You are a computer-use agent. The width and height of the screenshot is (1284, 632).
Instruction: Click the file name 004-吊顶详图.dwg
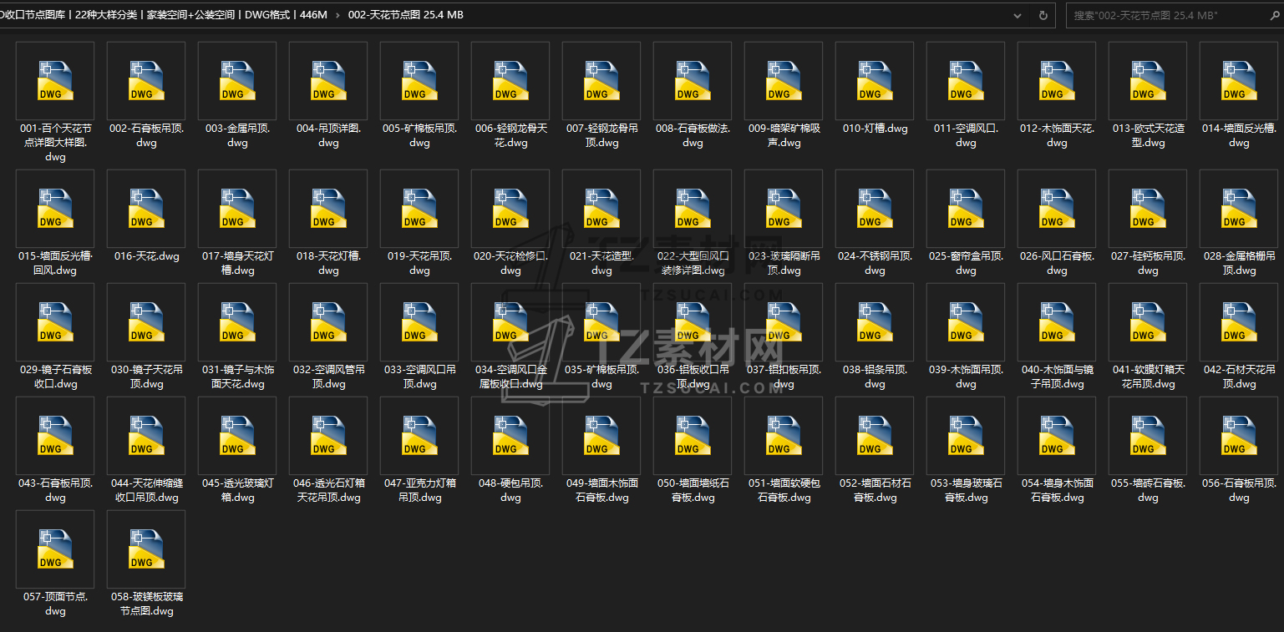(x=328, y=136)
